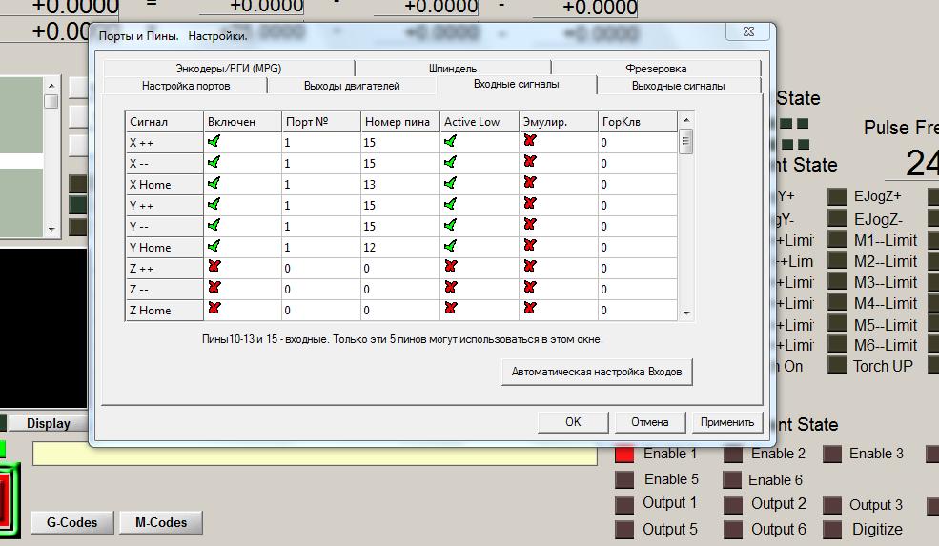Open the Шпиндель tab
The height and width of the screenshot is (546, 939).
453,69
